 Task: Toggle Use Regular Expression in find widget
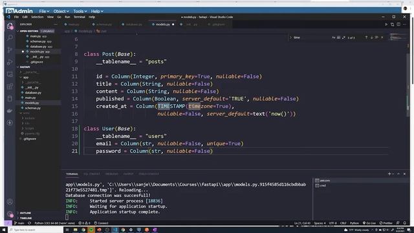pos(343,38)
